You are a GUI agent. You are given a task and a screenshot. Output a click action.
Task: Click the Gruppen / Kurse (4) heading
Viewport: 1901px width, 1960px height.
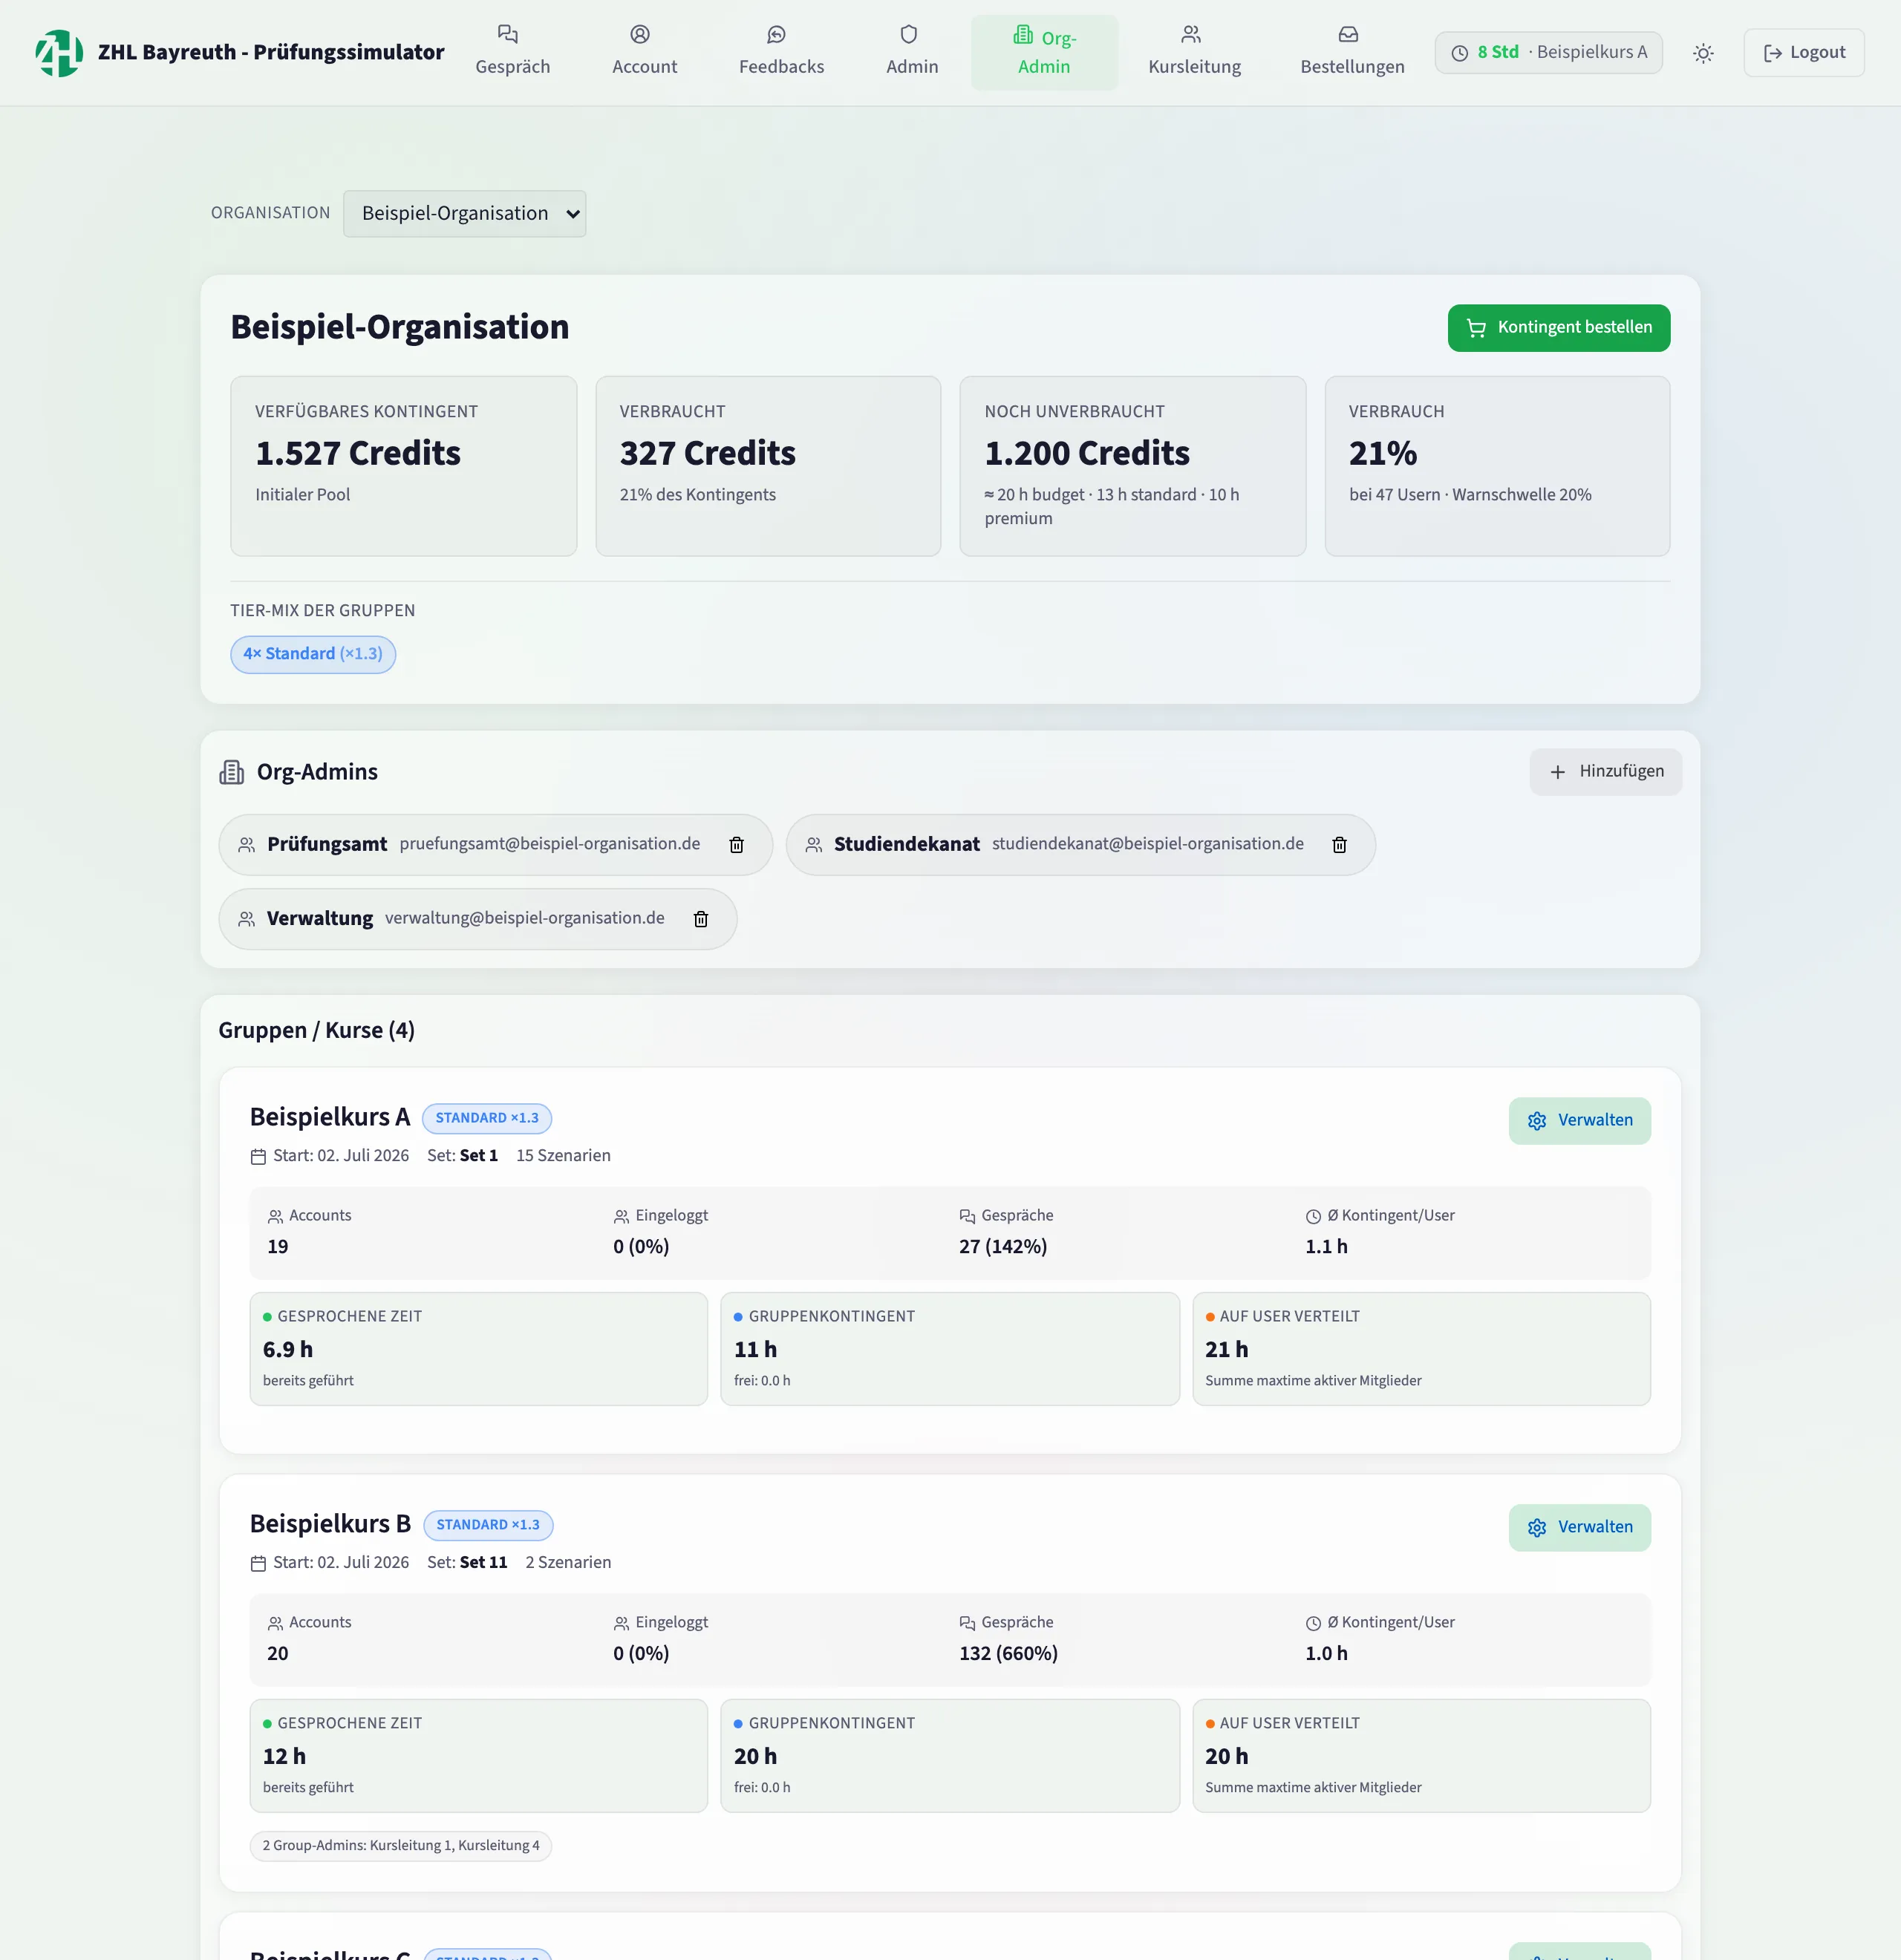point(317,1031)
